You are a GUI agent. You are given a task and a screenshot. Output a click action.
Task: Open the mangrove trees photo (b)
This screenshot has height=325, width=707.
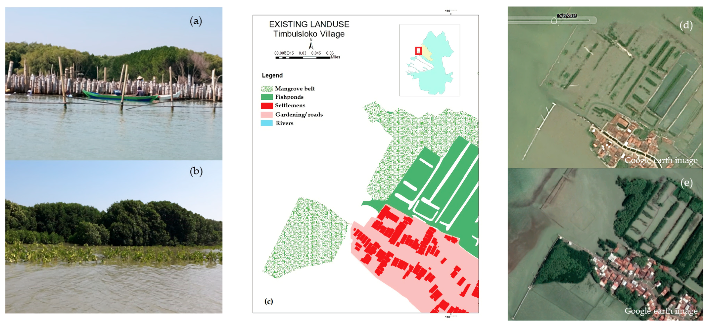click(114, 237)
